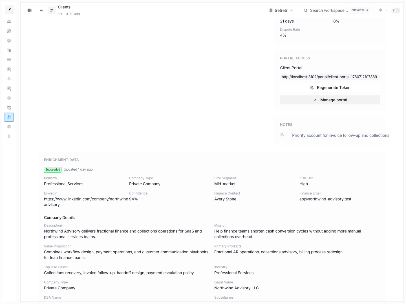Click the Clients page title
Viewport: 406px width, 304px height.
64,7
